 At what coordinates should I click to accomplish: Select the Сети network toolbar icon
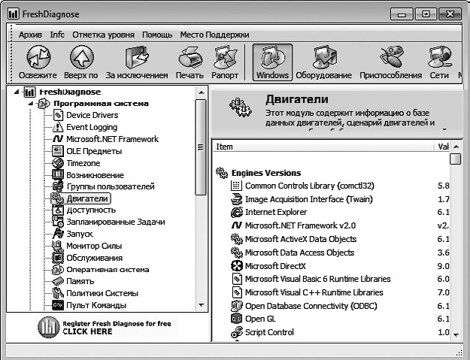click(x=438, y=58)
